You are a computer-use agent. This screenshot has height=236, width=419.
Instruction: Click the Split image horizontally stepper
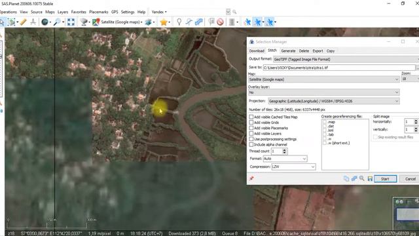click(416, 122)
